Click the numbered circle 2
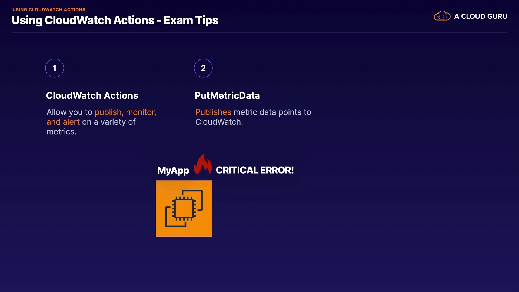This screenshot has width=519, height=292. click(x=203, y=68)
